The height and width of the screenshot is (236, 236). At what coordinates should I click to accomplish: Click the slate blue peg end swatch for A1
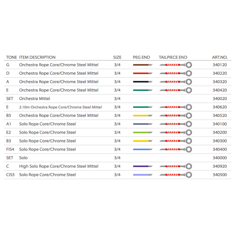(x=143, y=124)
